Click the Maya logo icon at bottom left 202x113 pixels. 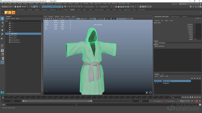click(2, 92)
